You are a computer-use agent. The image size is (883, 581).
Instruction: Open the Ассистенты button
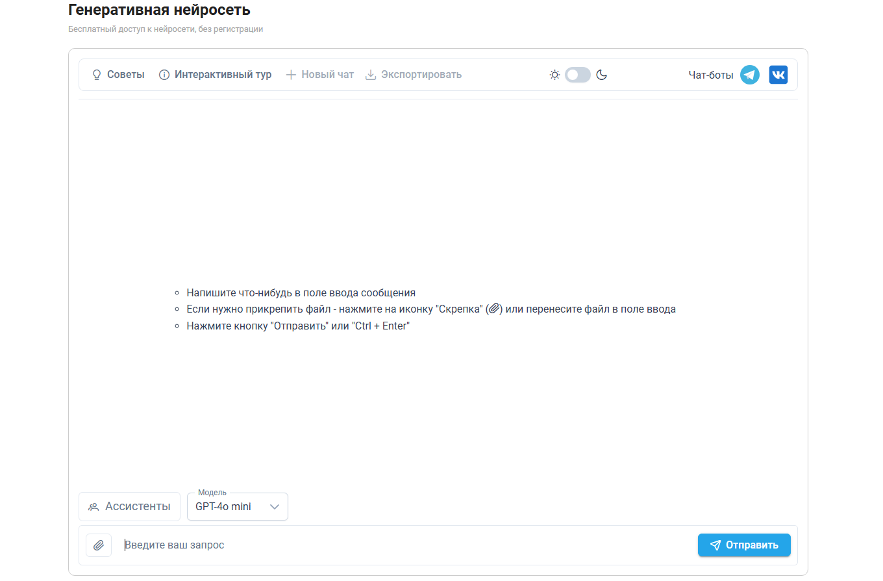point(129,506)
